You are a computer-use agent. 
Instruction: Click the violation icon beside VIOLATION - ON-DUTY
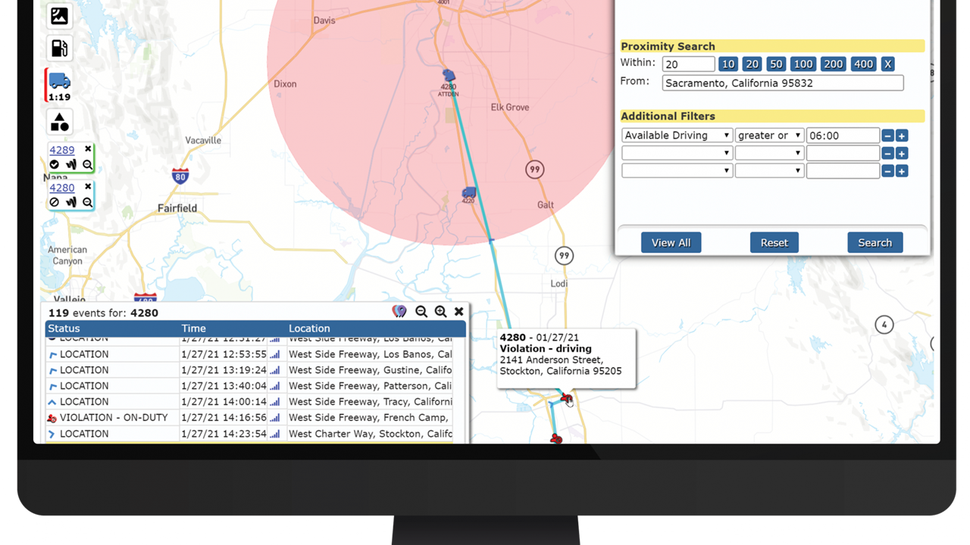[52, 418]
